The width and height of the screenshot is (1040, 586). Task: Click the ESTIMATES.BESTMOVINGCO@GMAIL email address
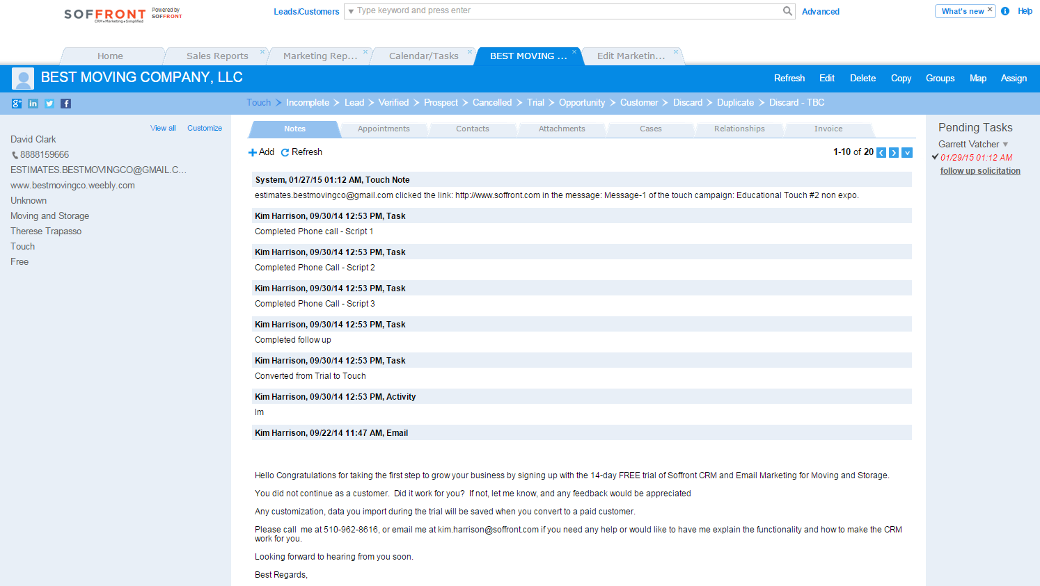tap(98, 170)
